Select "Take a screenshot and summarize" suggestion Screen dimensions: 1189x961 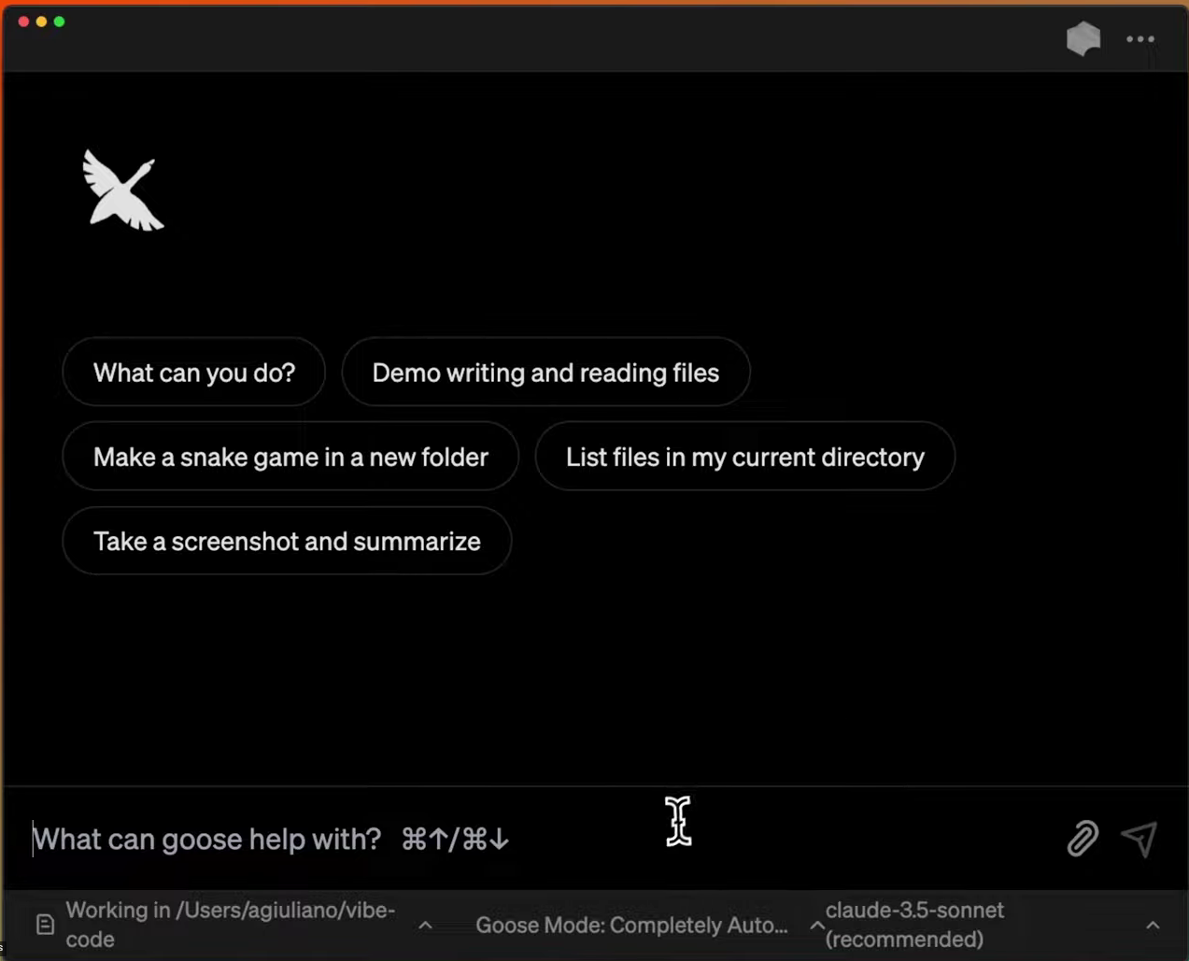click(x=287, y=542)
